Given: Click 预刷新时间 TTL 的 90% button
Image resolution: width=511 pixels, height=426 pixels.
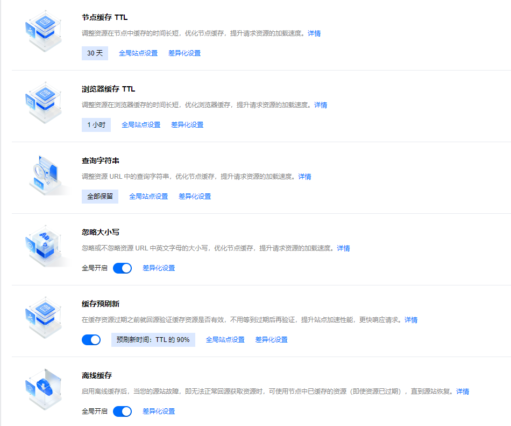Looking at the screenshot, I should pos(153,340).
